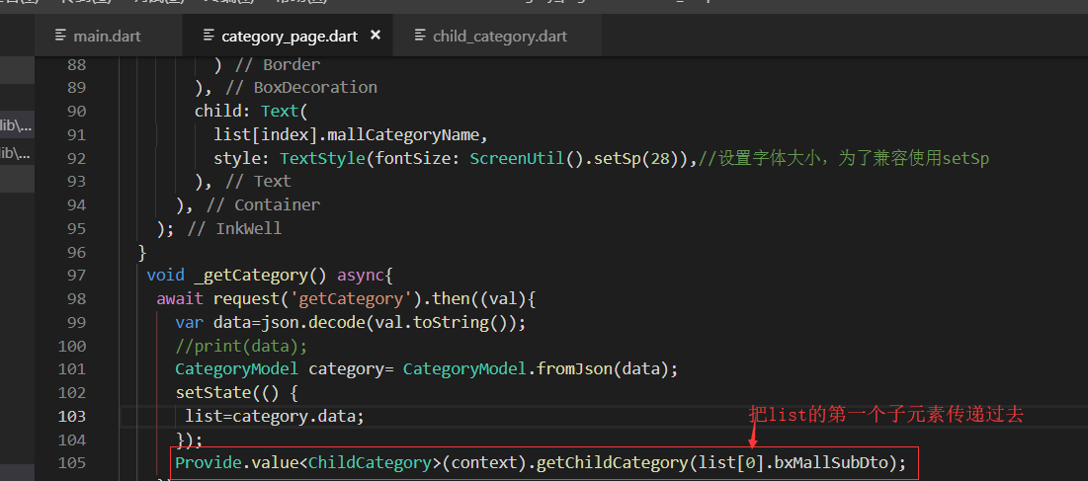Click 'list=category.data;' on line 103
The width and height of the screenshot is (1088, 481).
coord(275,416)
